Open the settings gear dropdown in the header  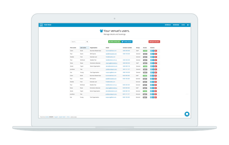[x=188, y=25]
